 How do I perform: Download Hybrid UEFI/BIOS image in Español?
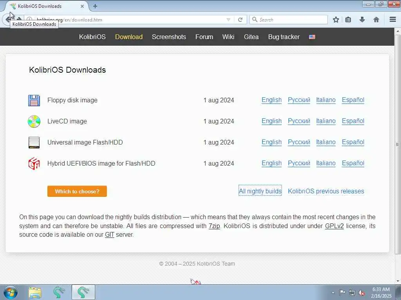click(x=353, y=163)
